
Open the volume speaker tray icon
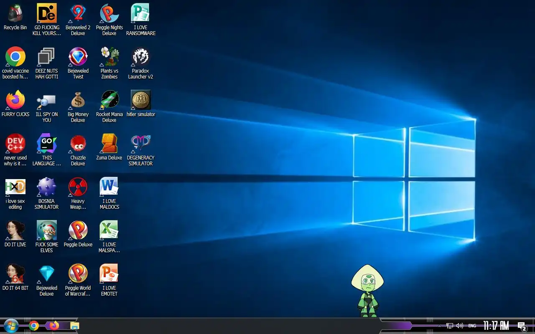[460, 326]
